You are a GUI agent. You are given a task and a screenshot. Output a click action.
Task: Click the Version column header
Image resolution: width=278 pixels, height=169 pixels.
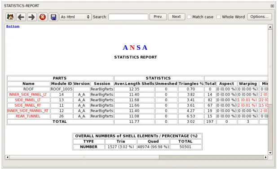pyautogui.click(x=82, y=84)
